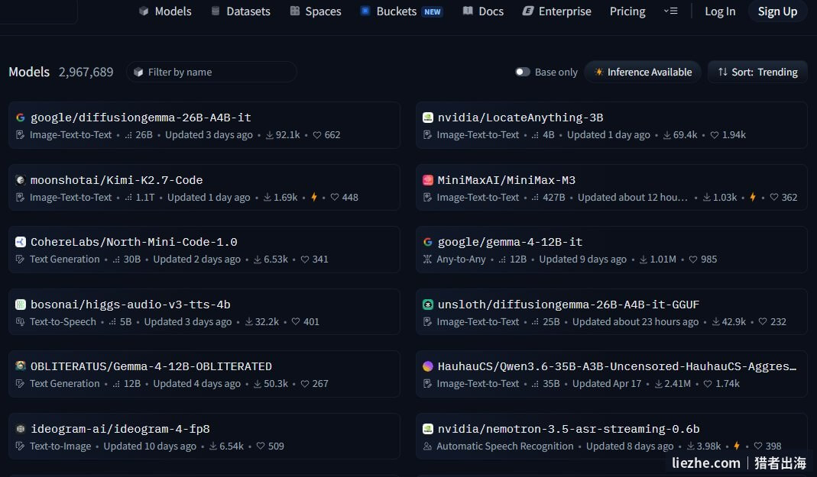Click the "Models" page heading
817x477 pixels.
[x=29, y=72]
